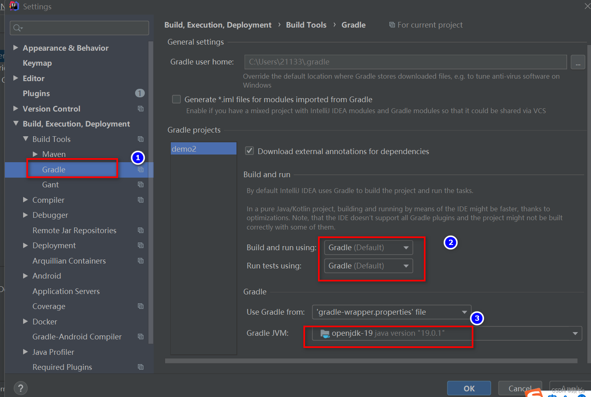This screenshot has width=591, height=397.
Task: Close the Settings dialog
Action: 587,6
